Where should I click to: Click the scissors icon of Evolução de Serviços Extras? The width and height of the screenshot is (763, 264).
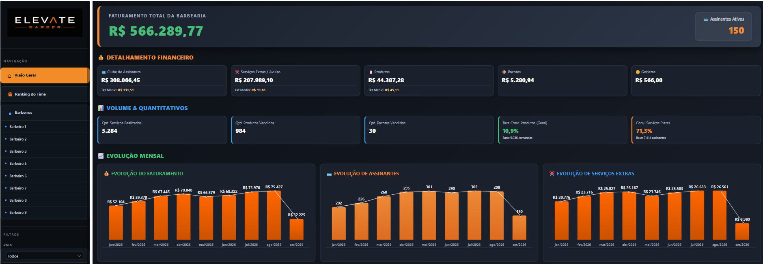coord(552,174)
